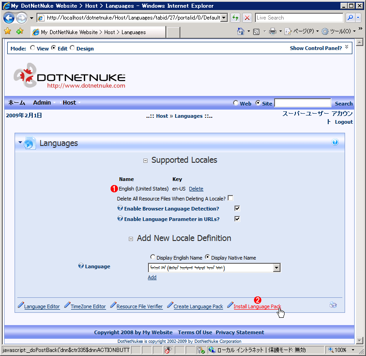Open the browser Home icon
Screen dimensions: 366x356
(x=241, y=31)
